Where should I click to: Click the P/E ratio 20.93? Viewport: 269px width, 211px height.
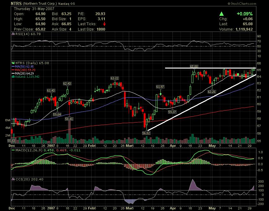pos(100,14)
